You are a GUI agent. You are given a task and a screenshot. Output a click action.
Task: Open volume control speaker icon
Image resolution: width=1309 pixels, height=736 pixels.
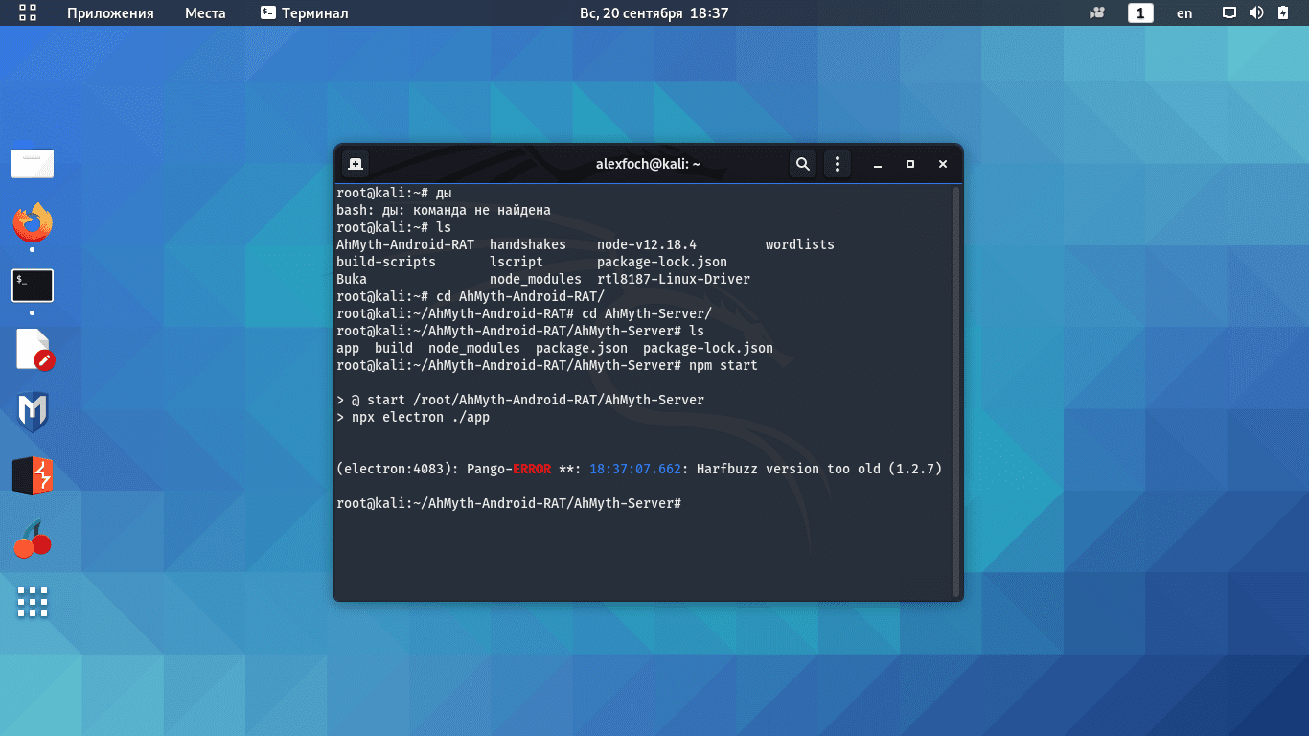click(1256, 13)
